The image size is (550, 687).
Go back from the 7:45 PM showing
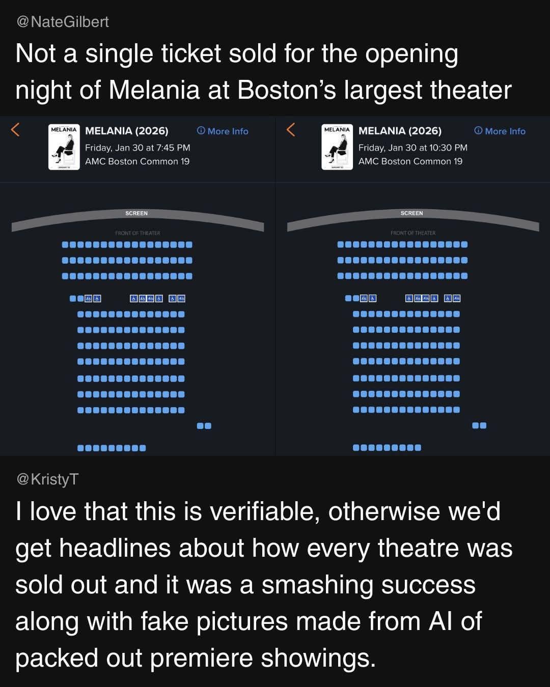pos(15,130)
